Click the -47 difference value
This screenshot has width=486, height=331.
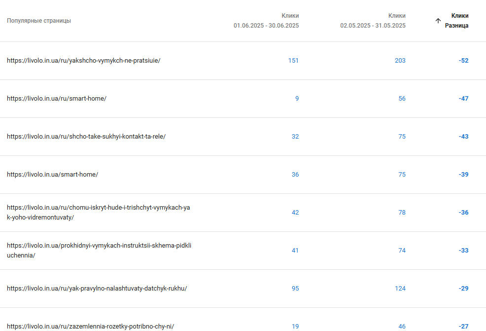pyautogui.click(x=464, y=98)
